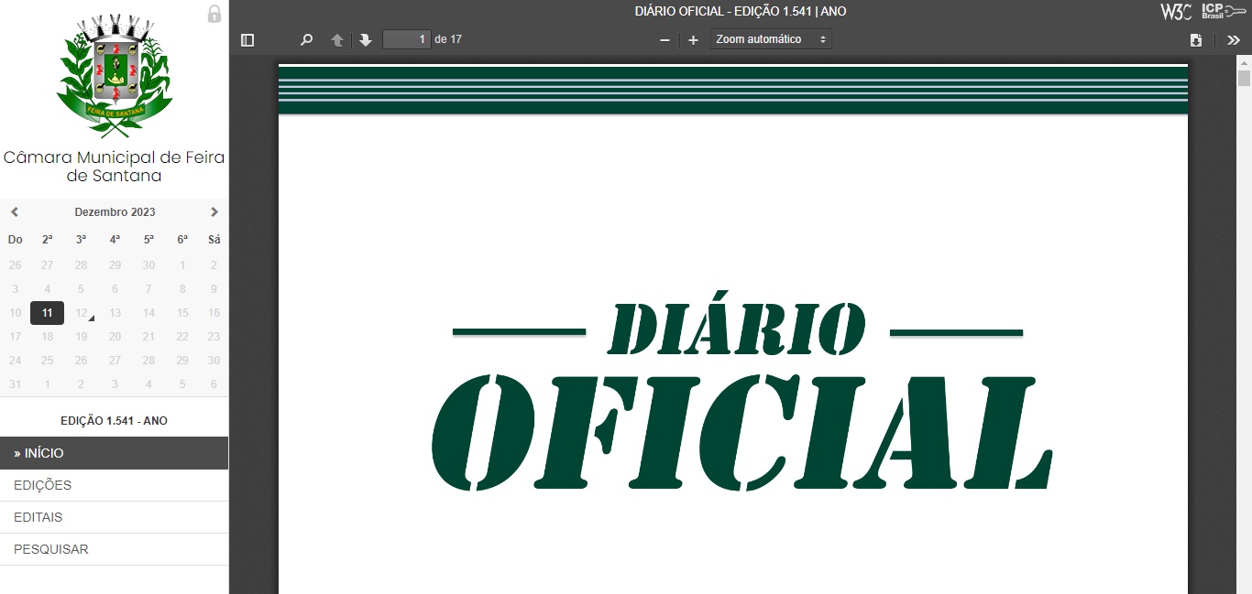Click the zoom in plus button
This screenshot has height=594, width=1252.
tap(693, 40)
